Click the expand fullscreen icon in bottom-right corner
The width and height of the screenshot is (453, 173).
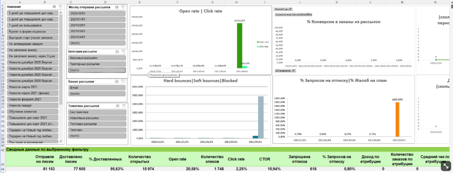pyautogui.click(x=446, y=166)
